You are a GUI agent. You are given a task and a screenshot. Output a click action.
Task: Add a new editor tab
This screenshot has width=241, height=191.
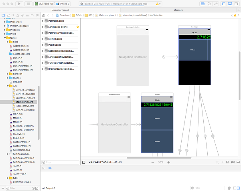[239, 10]
